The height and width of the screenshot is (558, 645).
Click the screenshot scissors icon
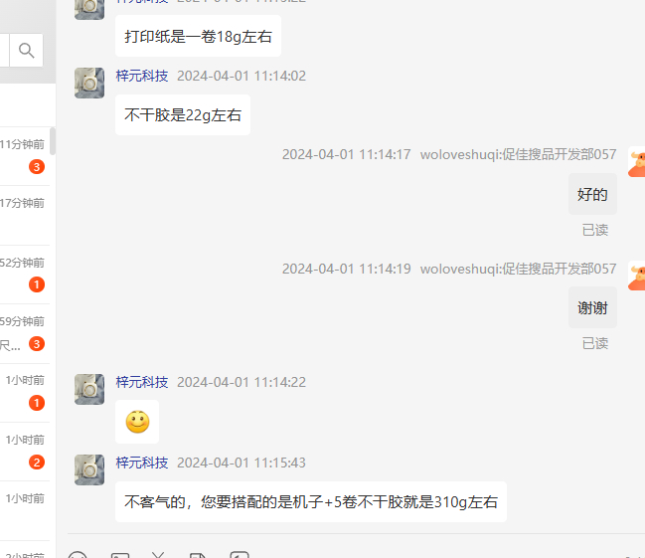(x=158, y=555)
